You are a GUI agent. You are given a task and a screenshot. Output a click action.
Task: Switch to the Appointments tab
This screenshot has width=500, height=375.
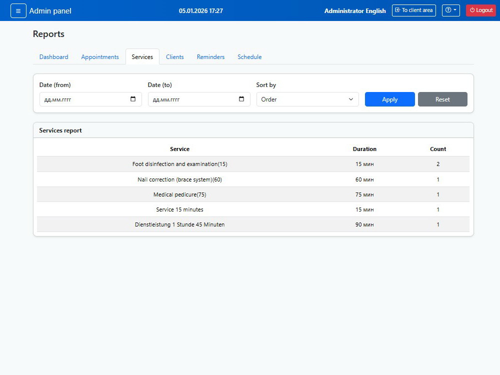(100, 57)
